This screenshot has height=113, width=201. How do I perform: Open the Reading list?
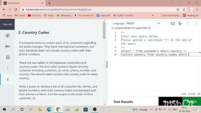pos(191,15)
